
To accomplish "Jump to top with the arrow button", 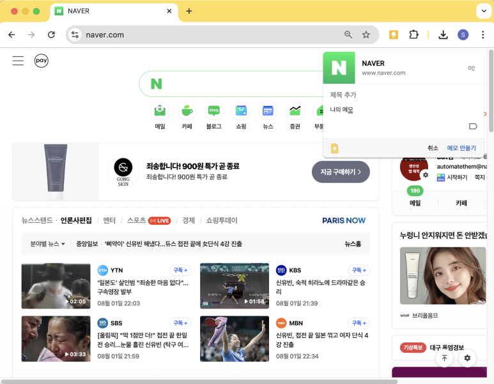I will 444,358.
